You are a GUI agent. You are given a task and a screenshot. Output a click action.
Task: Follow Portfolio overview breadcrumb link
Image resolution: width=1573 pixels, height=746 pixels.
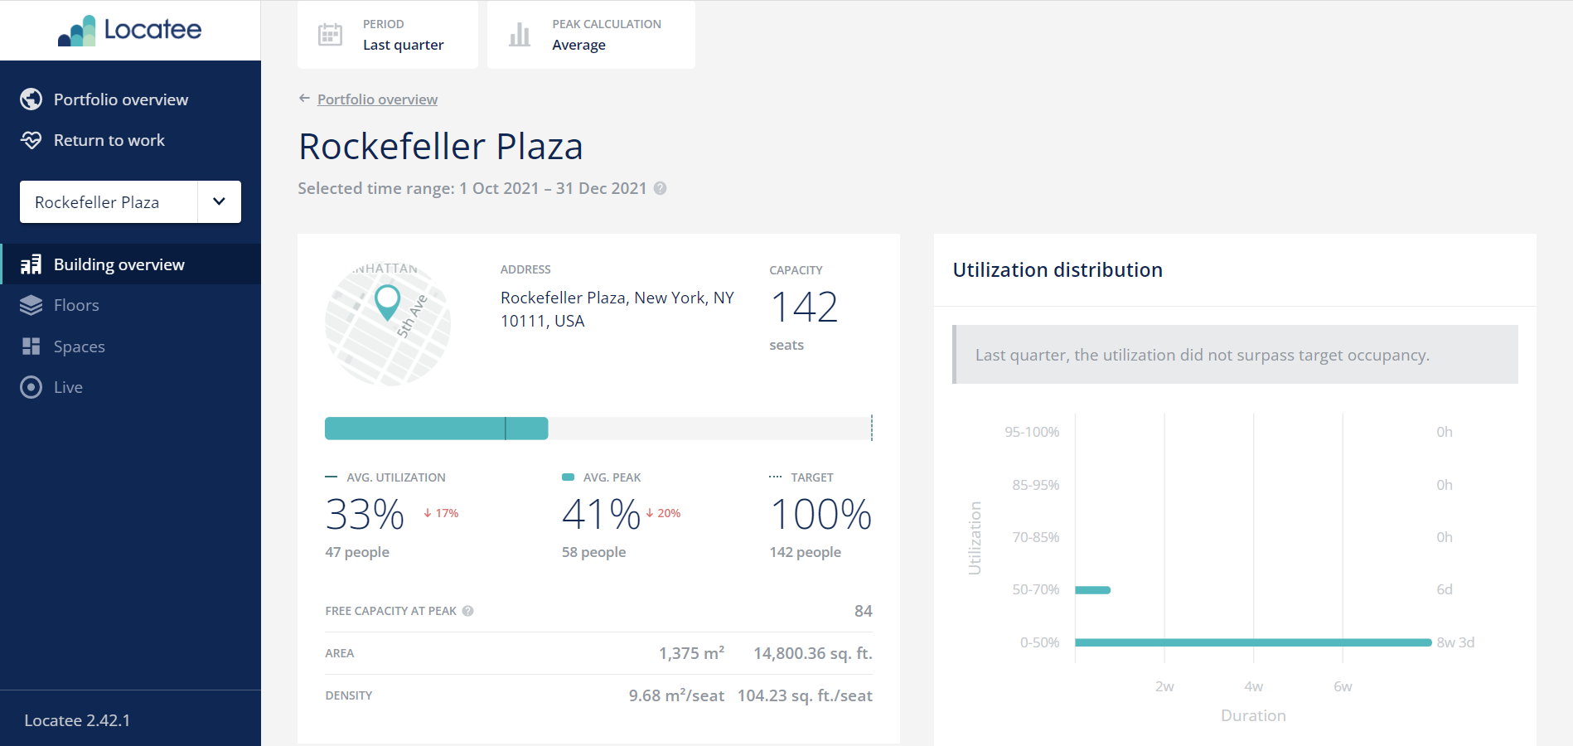pos(377,99)
